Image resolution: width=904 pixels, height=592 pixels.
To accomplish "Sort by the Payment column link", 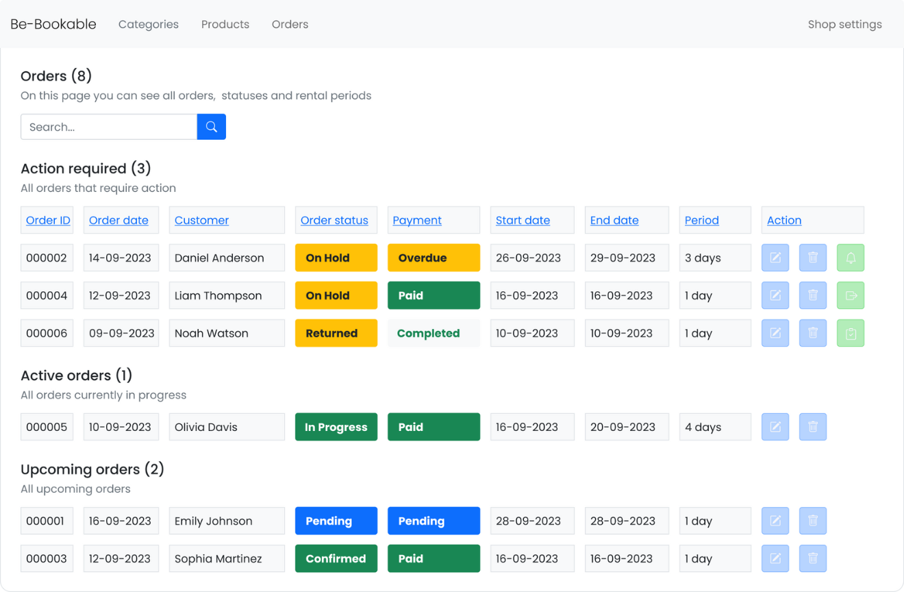I will tap(417, 220).
